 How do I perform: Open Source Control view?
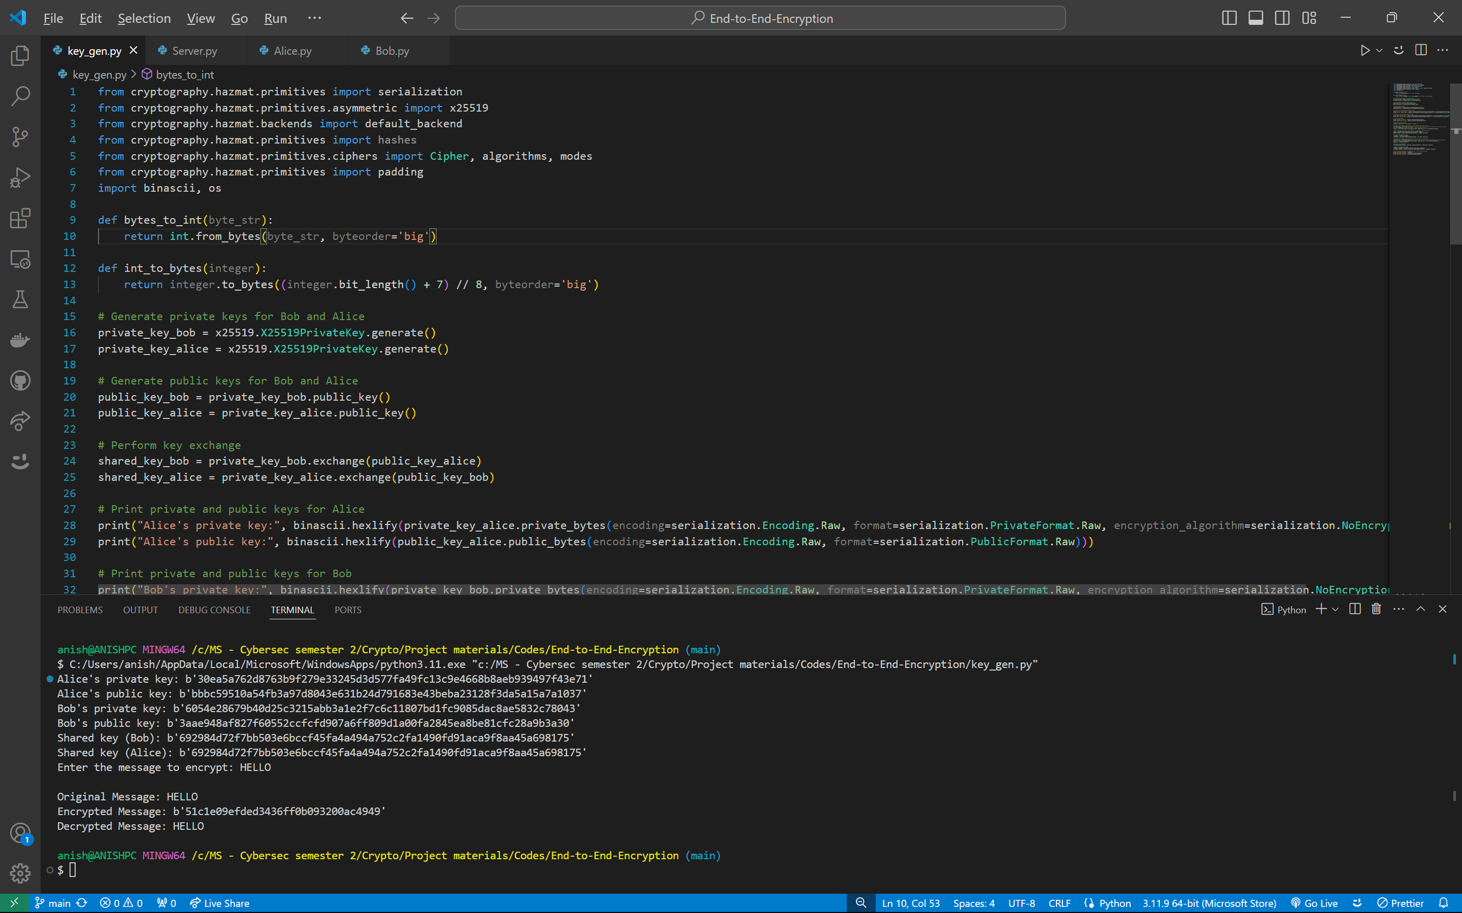tap(20, 137)
